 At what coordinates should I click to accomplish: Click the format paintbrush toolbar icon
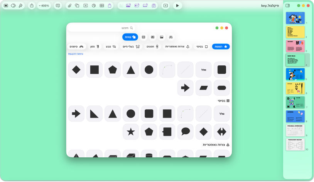pyautogui.click(x=20, y=6)
